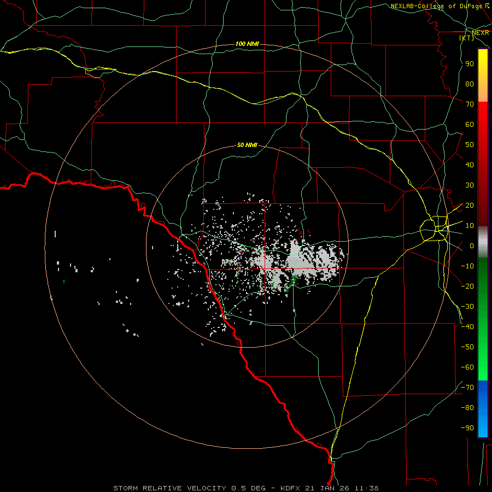This screenshot has height=492, width=492.
Task: Click the '-40' label on color scale
Action: [x=467, y=327]
